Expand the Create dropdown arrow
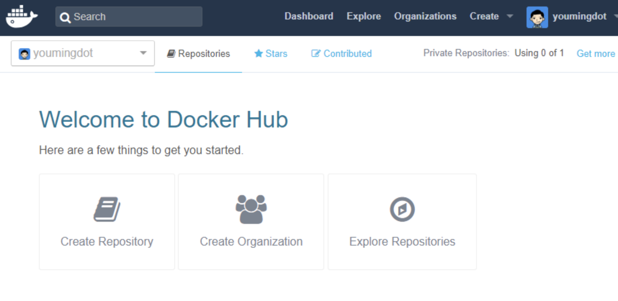The height and width of the screenshot is (301, 618). 510,16
